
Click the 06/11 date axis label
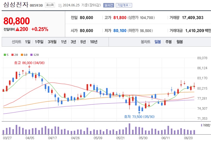[x=166, y=138]
